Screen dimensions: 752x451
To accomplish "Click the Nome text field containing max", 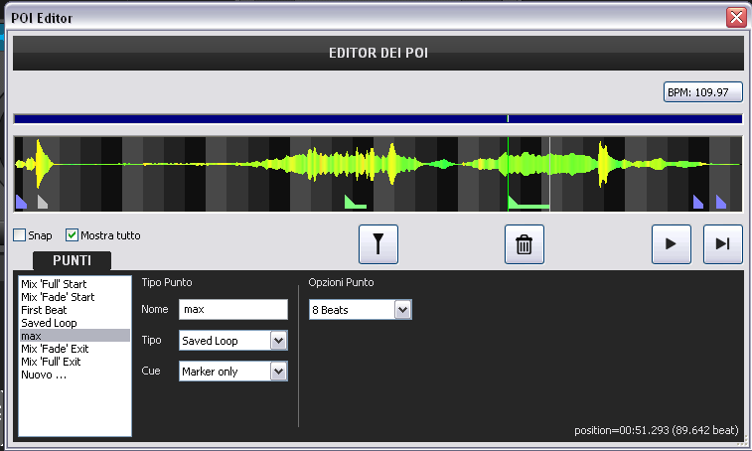I will (x=233, y=310).
